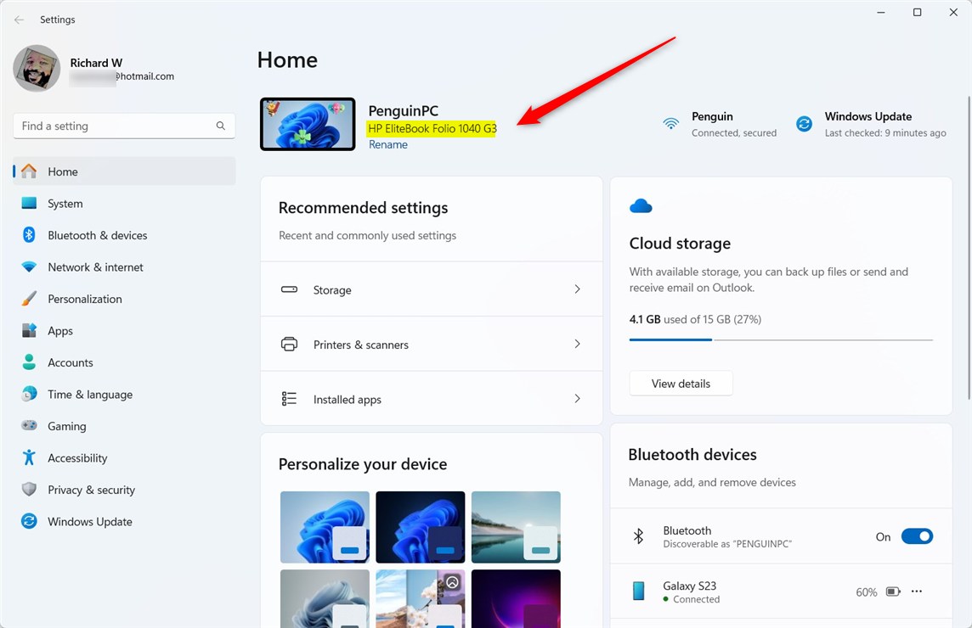972x628 pixels.
Task: Click the cloud storage usage progress bar
Action: click(x=780, y=339)
